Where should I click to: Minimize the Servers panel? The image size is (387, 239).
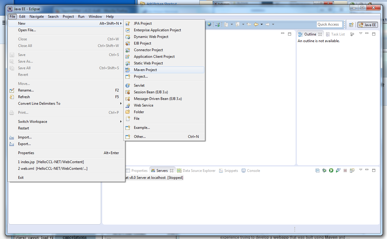pos(367,170)
